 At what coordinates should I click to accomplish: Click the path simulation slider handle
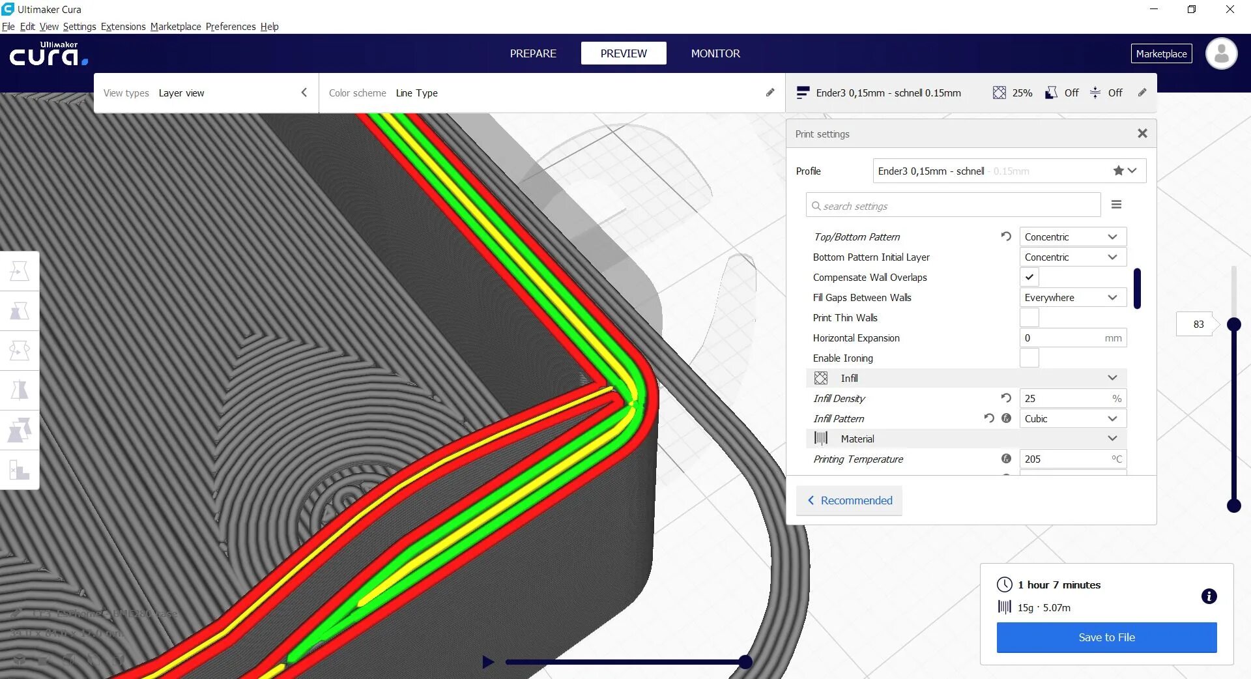[745, 662]
